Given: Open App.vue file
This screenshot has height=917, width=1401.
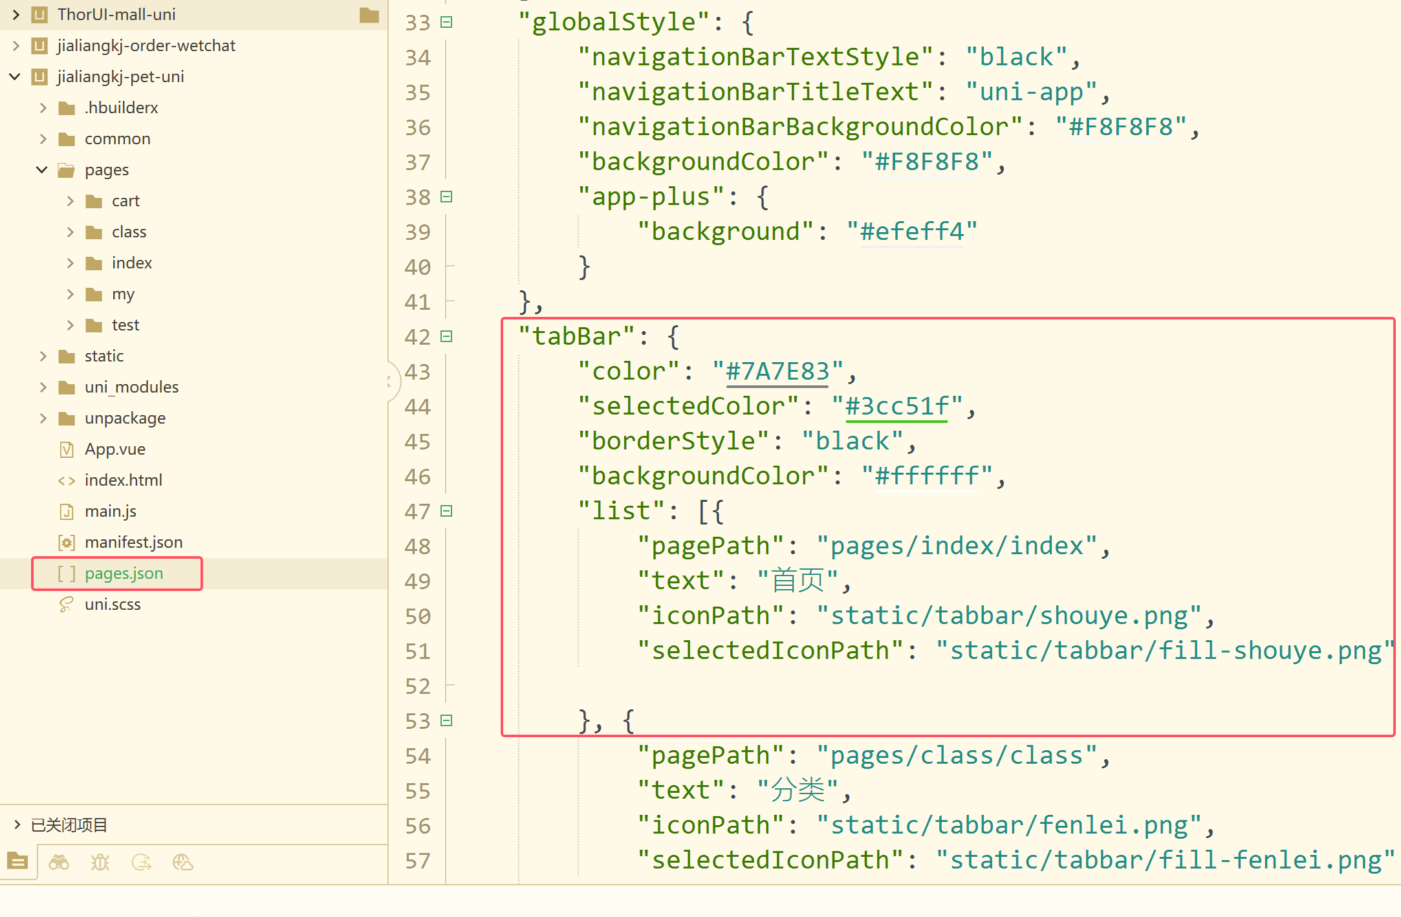Looking at the screenshot, I should tap(114, 449).
